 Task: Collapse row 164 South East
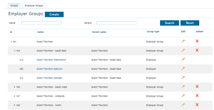(x=15, y=51)
